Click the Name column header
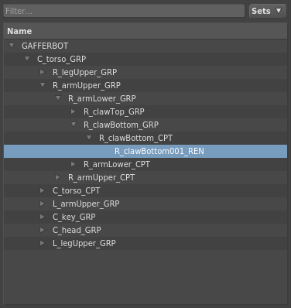291x308 pixels. click(145, 31)
